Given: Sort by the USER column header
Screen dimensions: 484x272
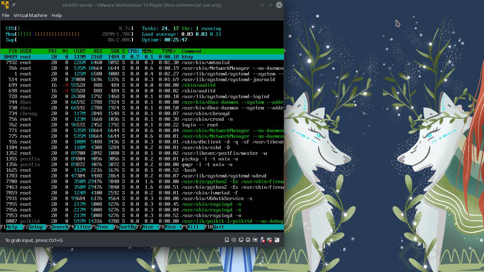Looking at the screenshot, I should [26, 51].
